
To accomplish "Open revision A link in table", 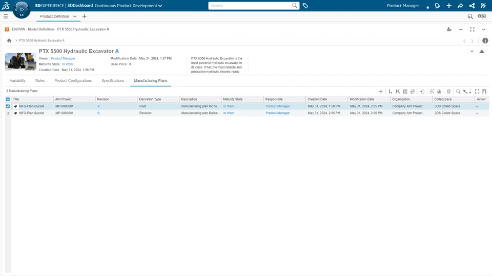I will 98,106.
